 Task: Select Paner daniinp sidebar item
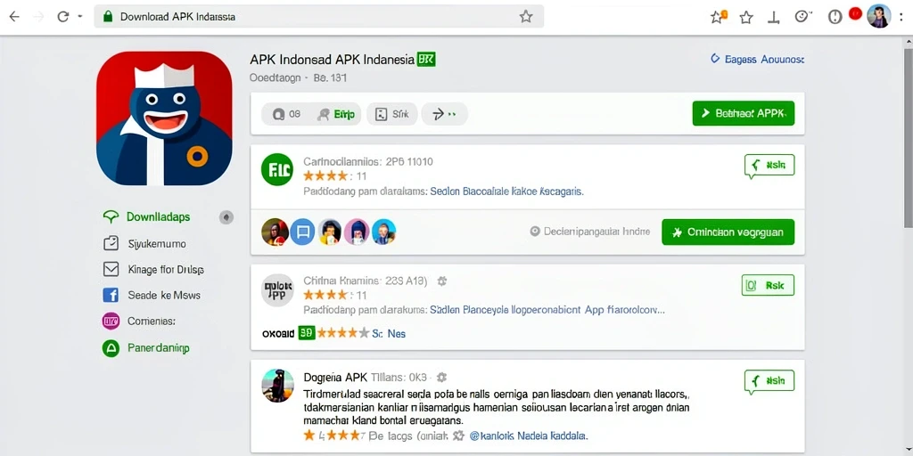[159, 348]
